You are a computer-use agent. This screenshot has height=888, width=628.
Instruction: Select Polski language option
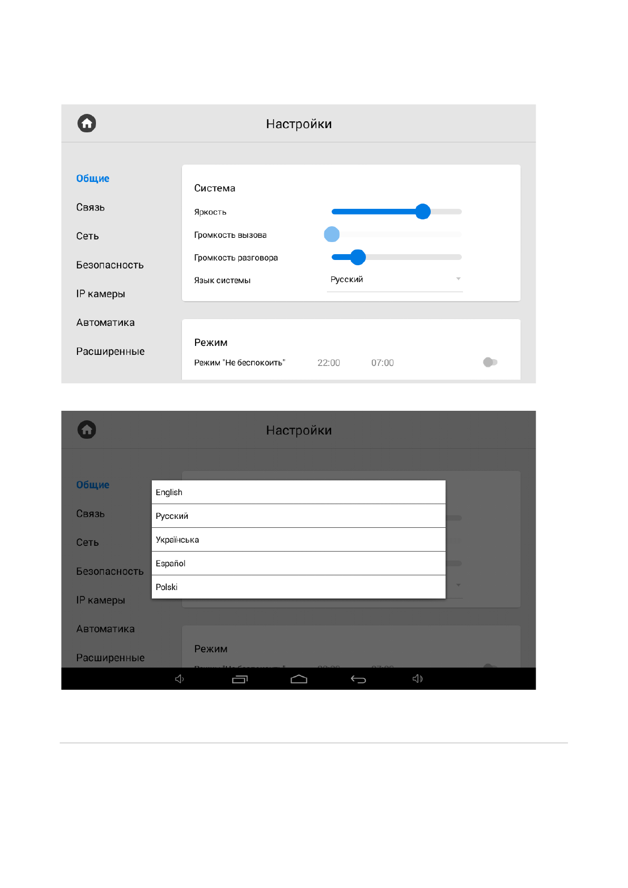[x=298, y=587]
